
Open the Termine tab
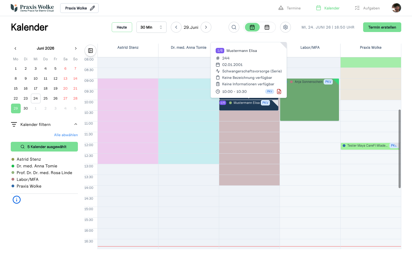coord(290,8)
